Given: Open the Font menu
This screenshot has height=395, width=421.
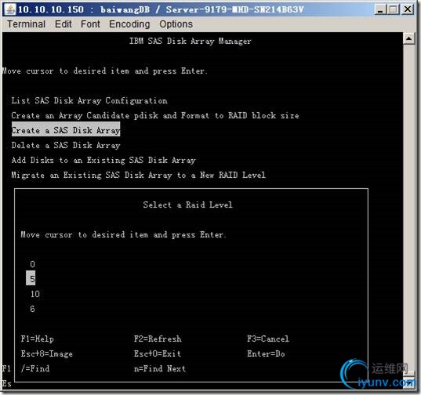Looking at the screenshot, I should point(90,24).
